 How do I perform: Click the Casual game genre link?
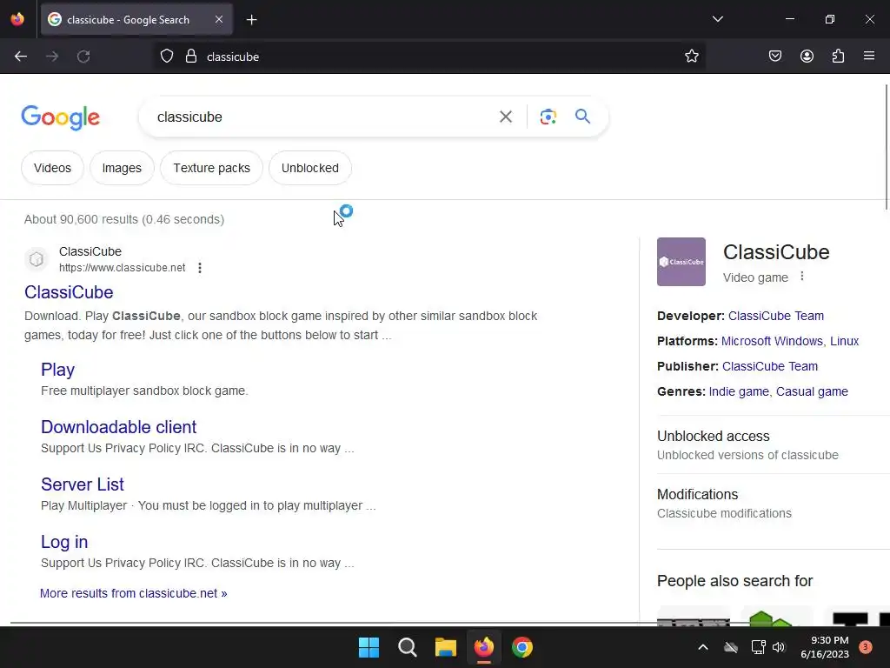[x=813, y=391]
